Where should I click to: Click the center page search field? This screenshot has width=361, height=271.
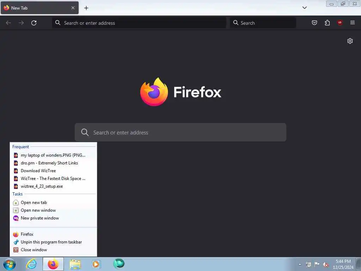[x=180, y=132]
